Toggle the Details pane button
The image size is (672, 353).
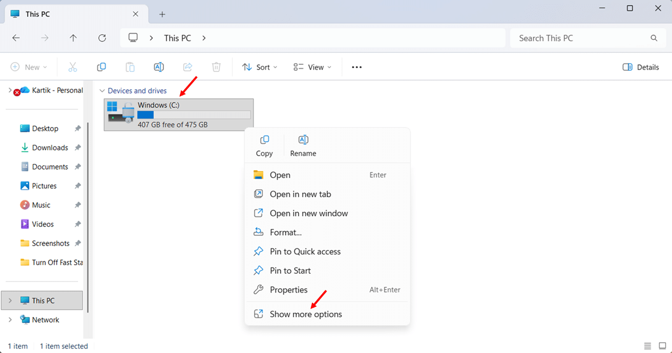[640, 67]
